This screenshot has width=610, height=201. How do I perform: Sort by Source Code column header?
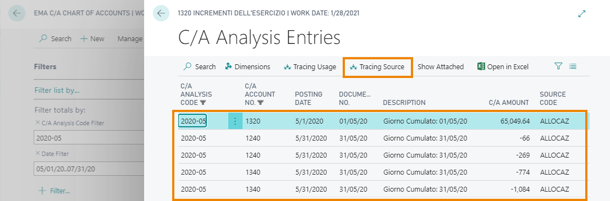(x=552, y=98)
